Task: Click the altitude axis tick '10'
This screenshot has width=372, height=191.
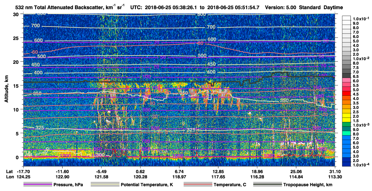Action: tap(16, 109)
